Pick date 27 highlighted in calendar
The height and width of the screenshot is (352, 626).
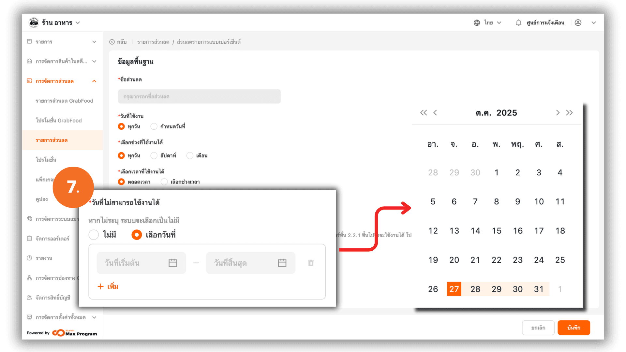(454, 289)
